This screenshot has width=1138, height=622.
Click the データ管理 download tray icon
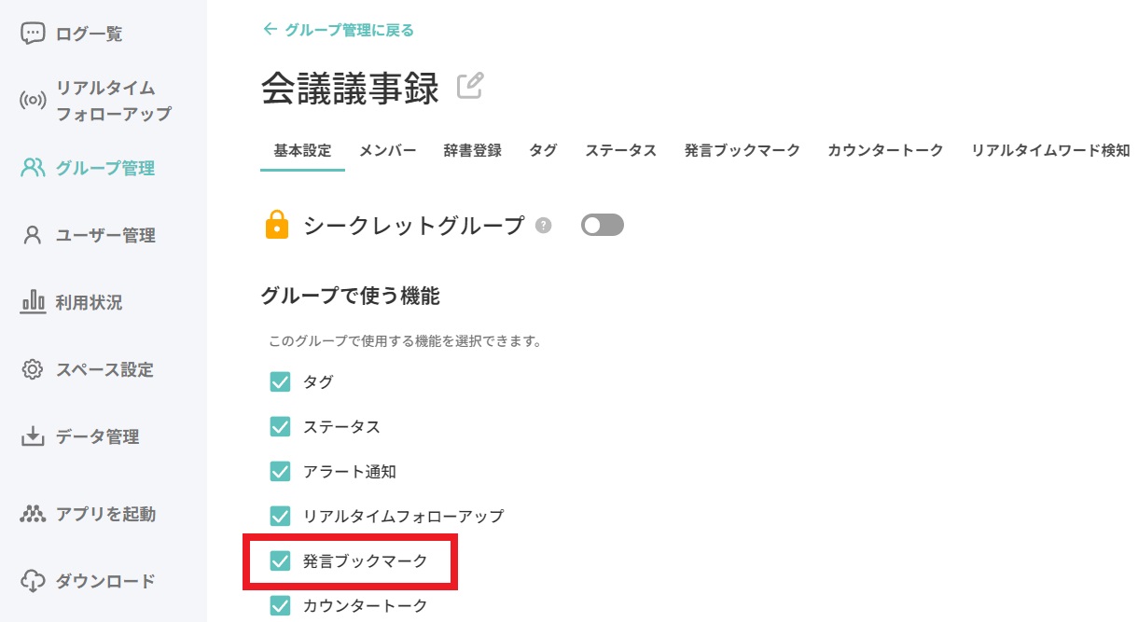click(x=33, y=436)
